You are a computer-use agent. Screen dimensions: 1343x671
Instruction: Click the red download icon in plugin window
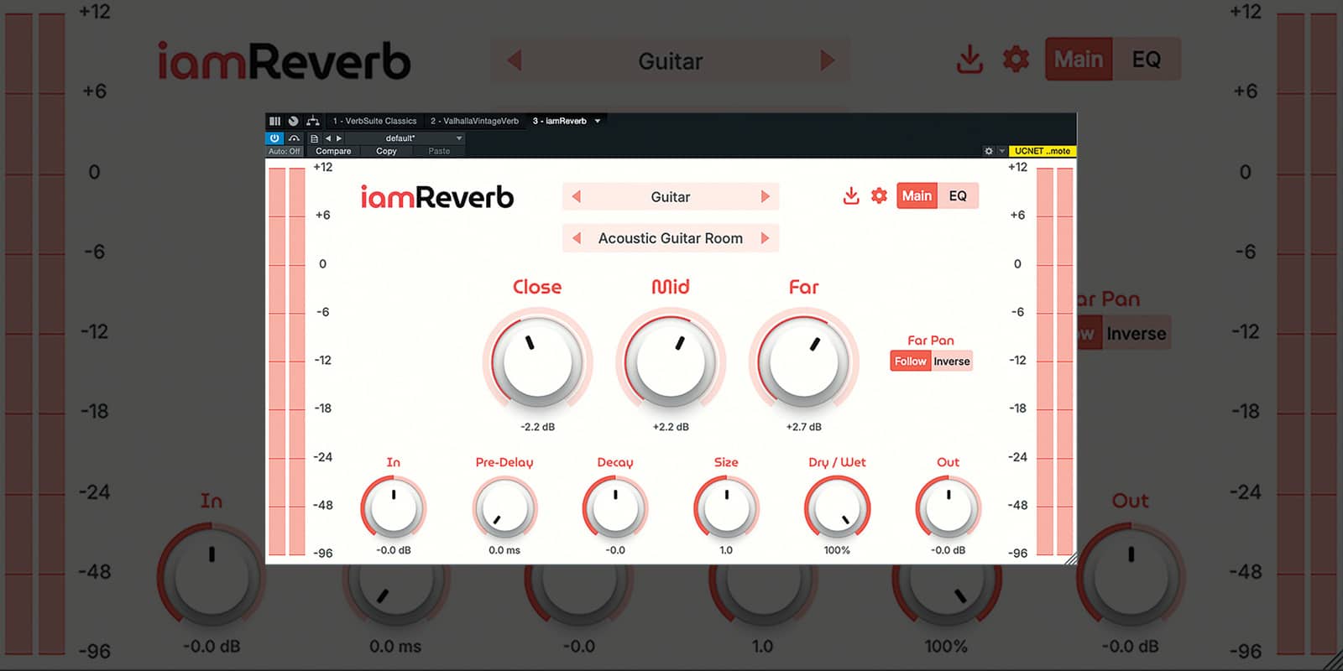pos(851,196)
